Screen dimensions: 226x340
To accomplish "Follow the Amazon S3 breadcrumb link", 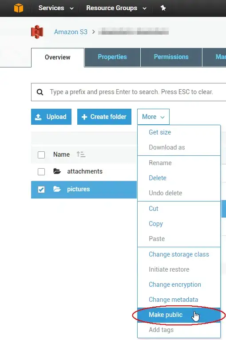I will (x=71, y=32).
